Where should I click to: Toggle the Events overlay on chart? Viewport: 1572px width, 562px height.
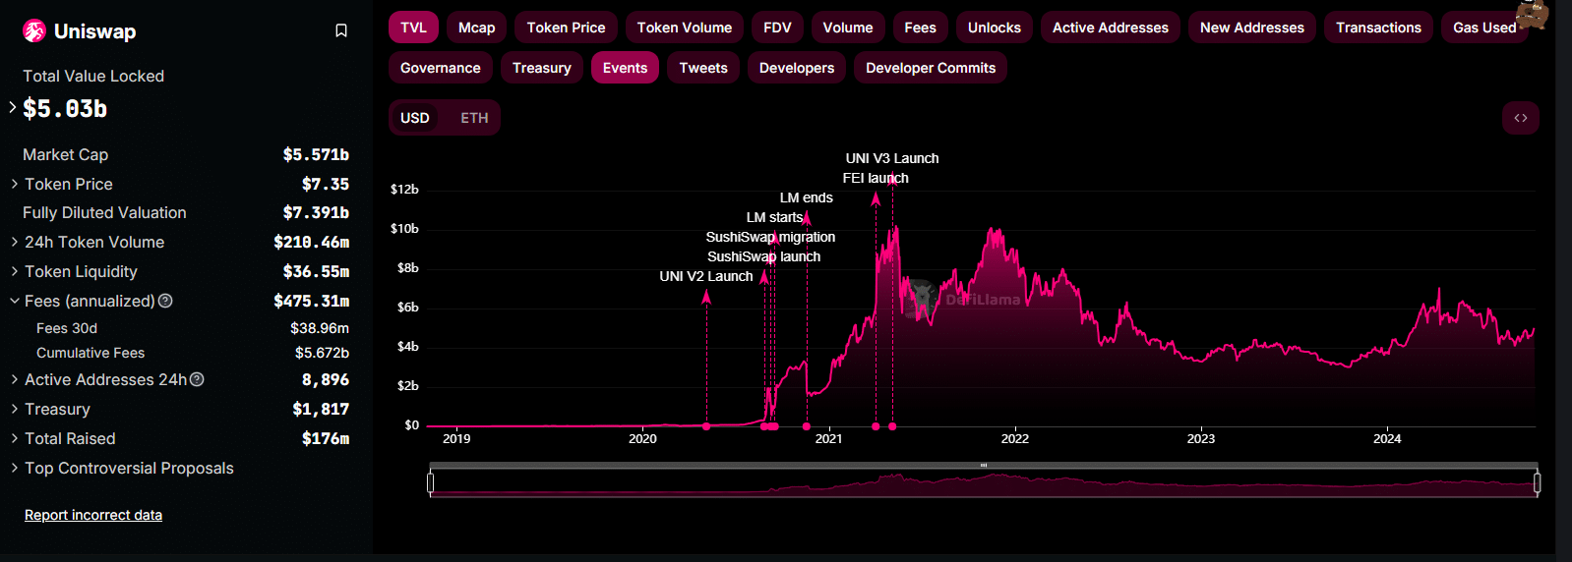625,68
